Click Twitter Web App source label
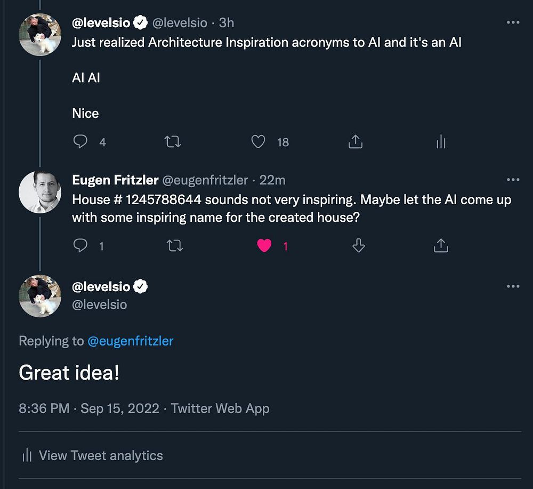This screenshot has height=489, width=533. pos(220,408)
